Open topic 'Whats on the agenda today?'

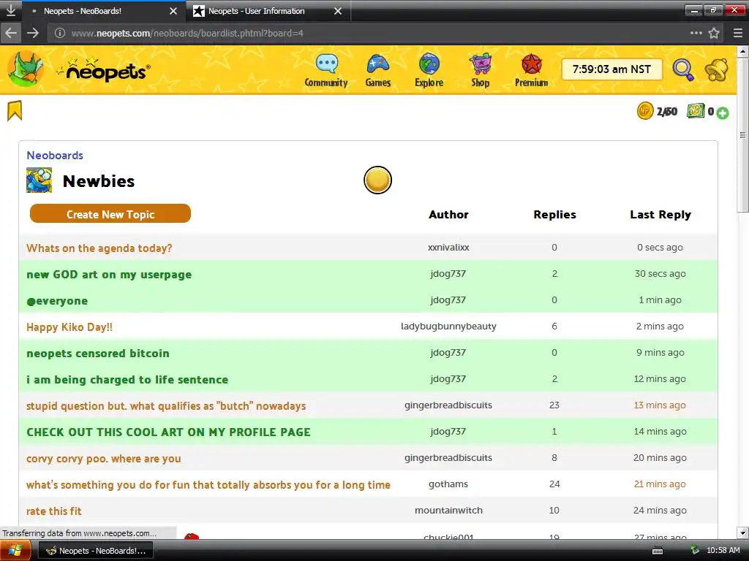[x=99, y=248]
